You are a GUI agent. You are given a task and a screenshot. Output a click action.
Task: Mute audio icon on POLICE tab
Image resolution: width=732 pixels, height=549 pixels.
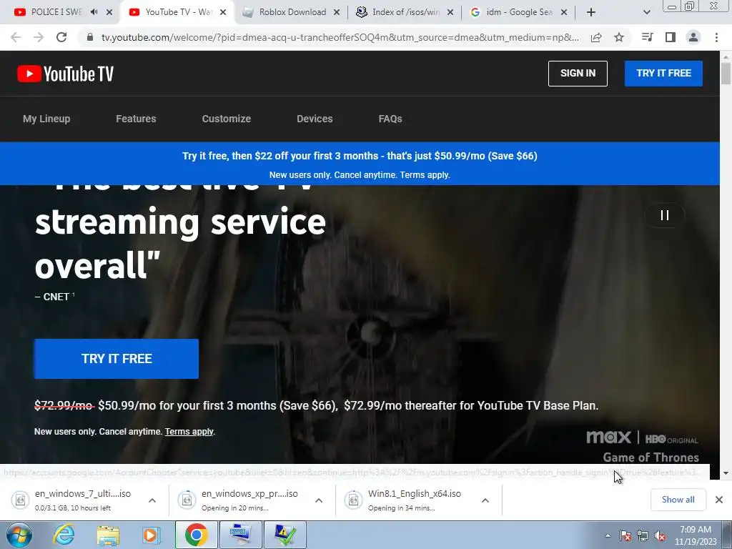click(x=94, y=12)
